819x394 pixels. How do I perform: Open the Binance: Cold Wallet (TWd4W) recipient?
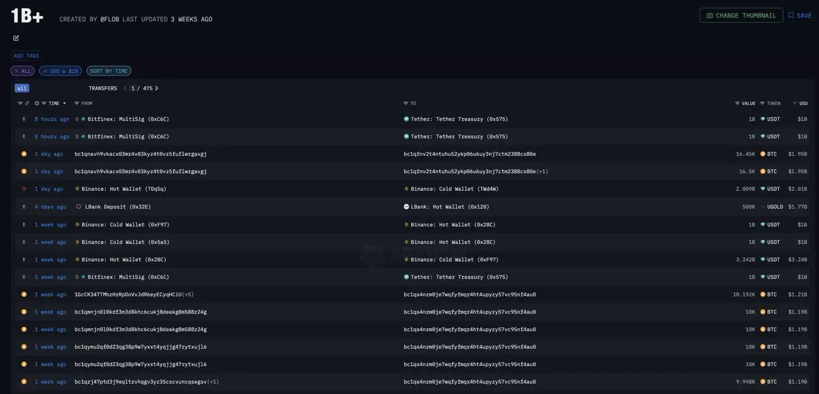click(x=455, y=189)
